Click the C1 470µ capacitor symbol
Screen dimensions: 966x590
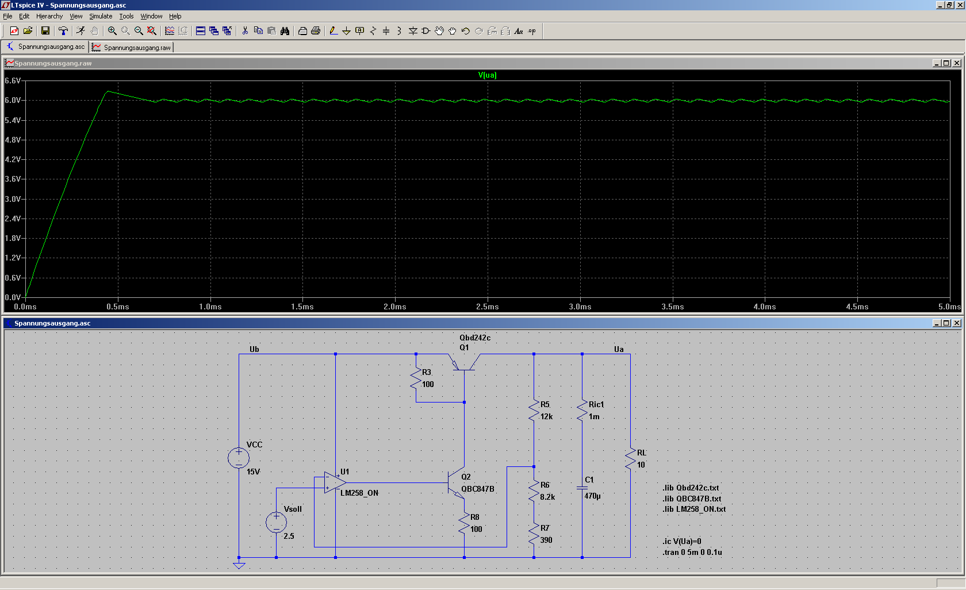pyautogui.click(x=582, y=488)
